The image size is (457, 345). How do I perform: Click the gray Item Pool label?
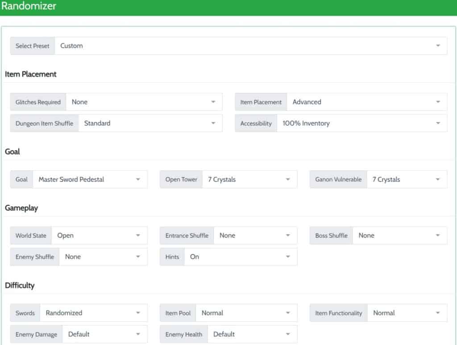178,313
